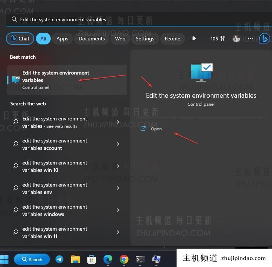Open the best match Control panel result
Screen dimensions: 272x267
[67, 80]
